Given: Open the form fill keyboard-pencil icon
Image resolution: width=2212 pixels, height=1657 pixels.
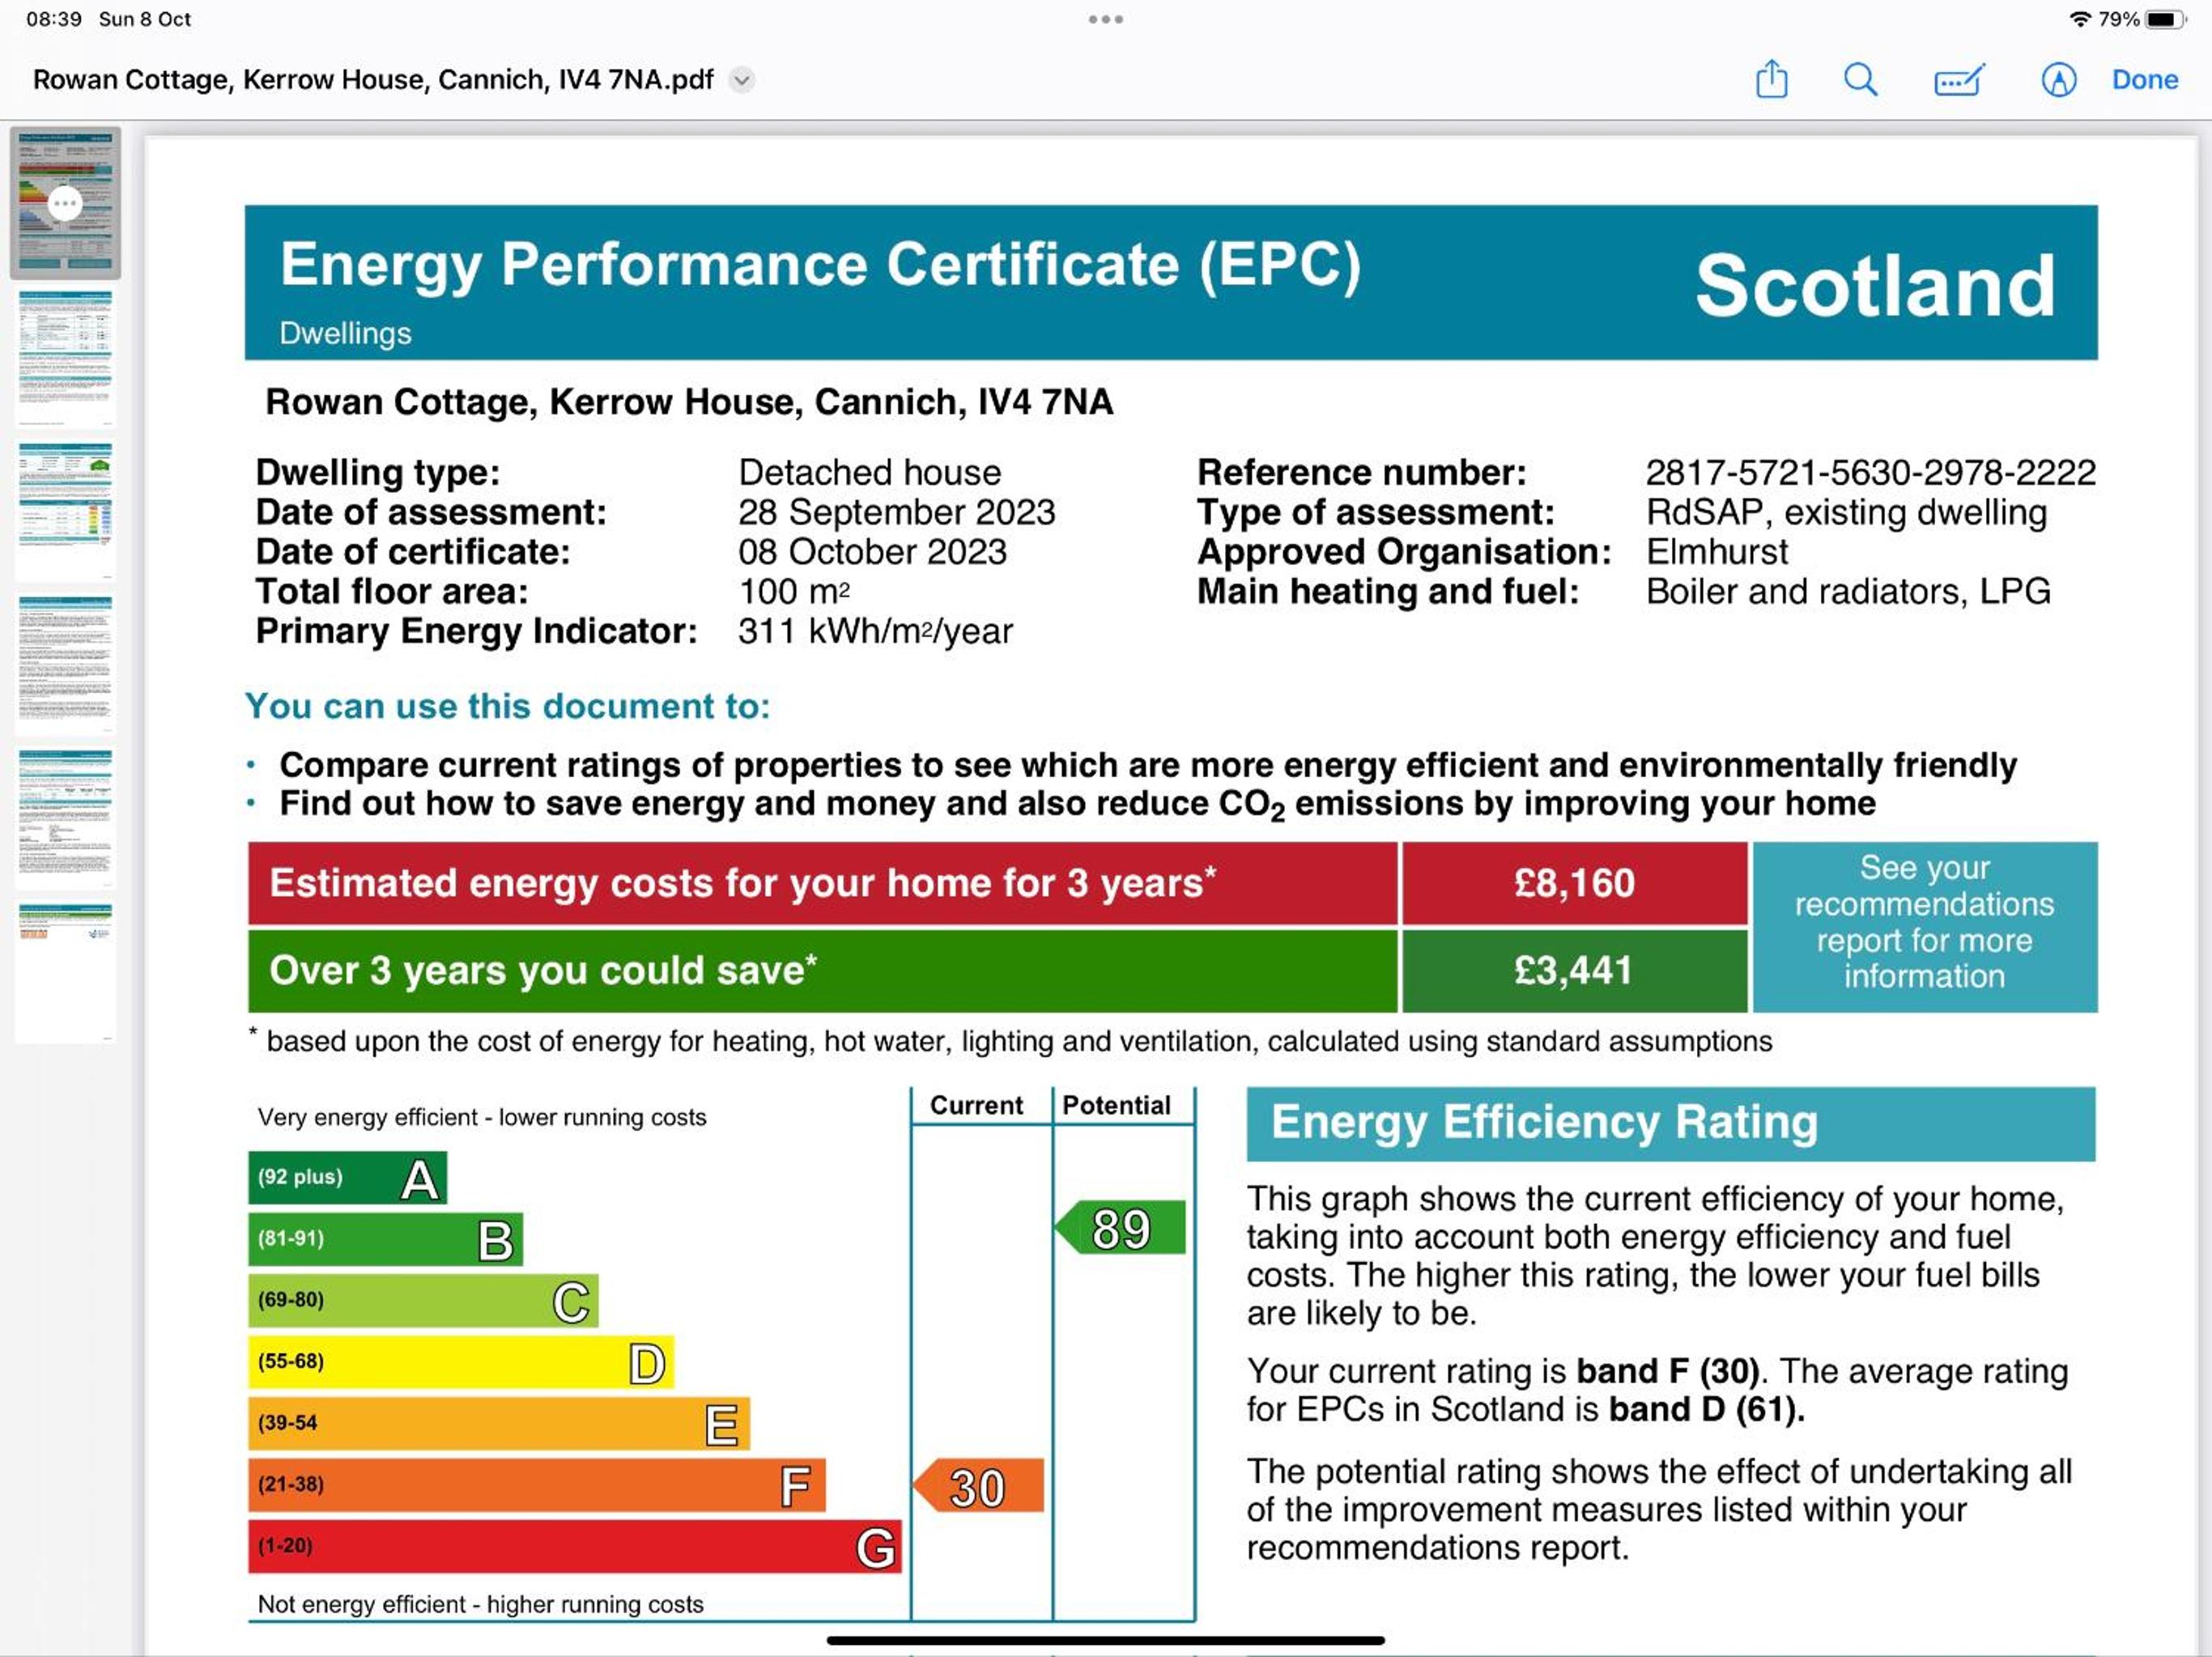Looking at the screenshot, I should [1958, 79].
